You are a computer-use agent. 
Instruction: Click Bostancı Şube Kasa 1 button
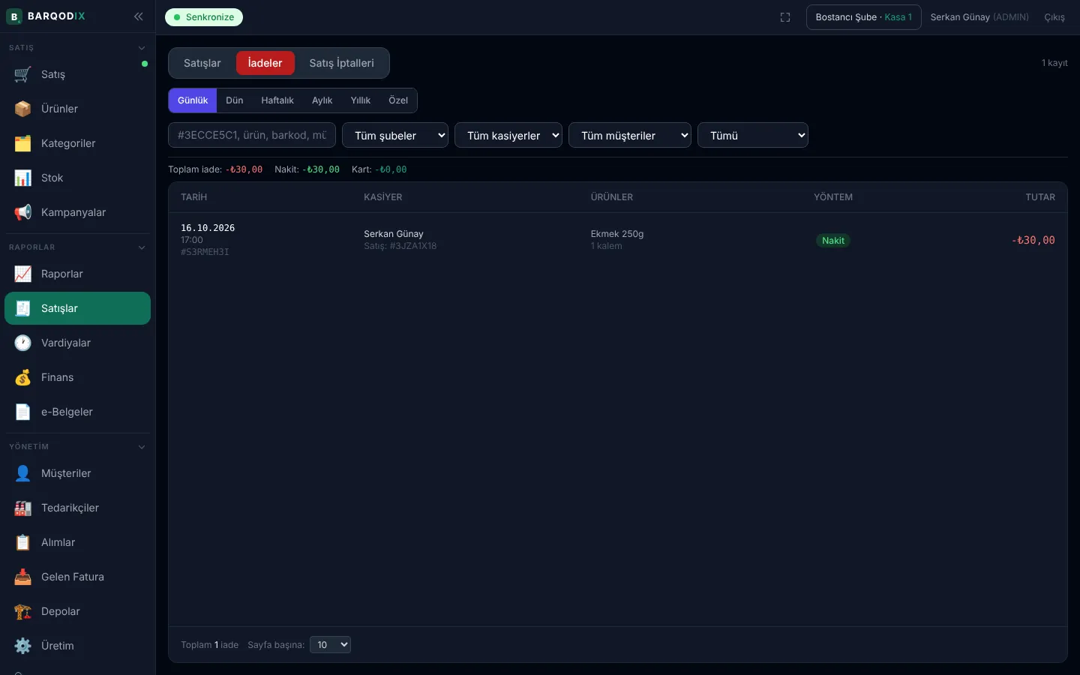tap(864, 17)
